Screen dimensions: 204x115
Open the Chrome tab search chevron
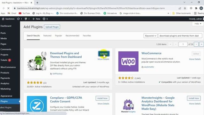pyautogui.click(x=184, y=2)
